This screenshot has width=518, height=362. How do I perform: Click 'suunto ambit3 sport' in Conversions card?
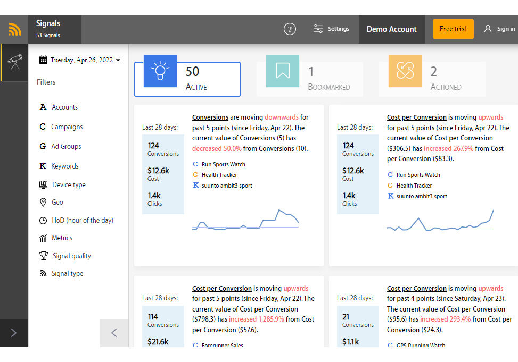click(227, 186)
